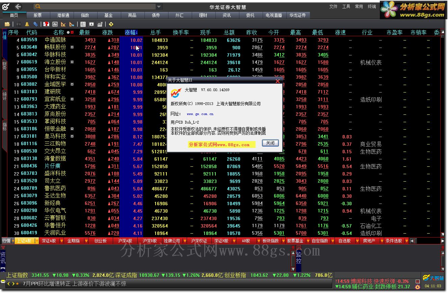
Task: Open the 终端 menu
Action: (372, 6)
